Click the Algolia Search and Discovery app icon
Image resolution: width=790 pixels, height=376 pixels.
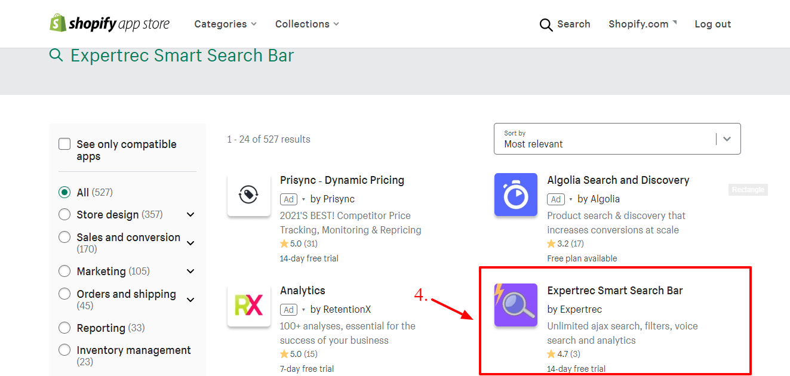515,195
